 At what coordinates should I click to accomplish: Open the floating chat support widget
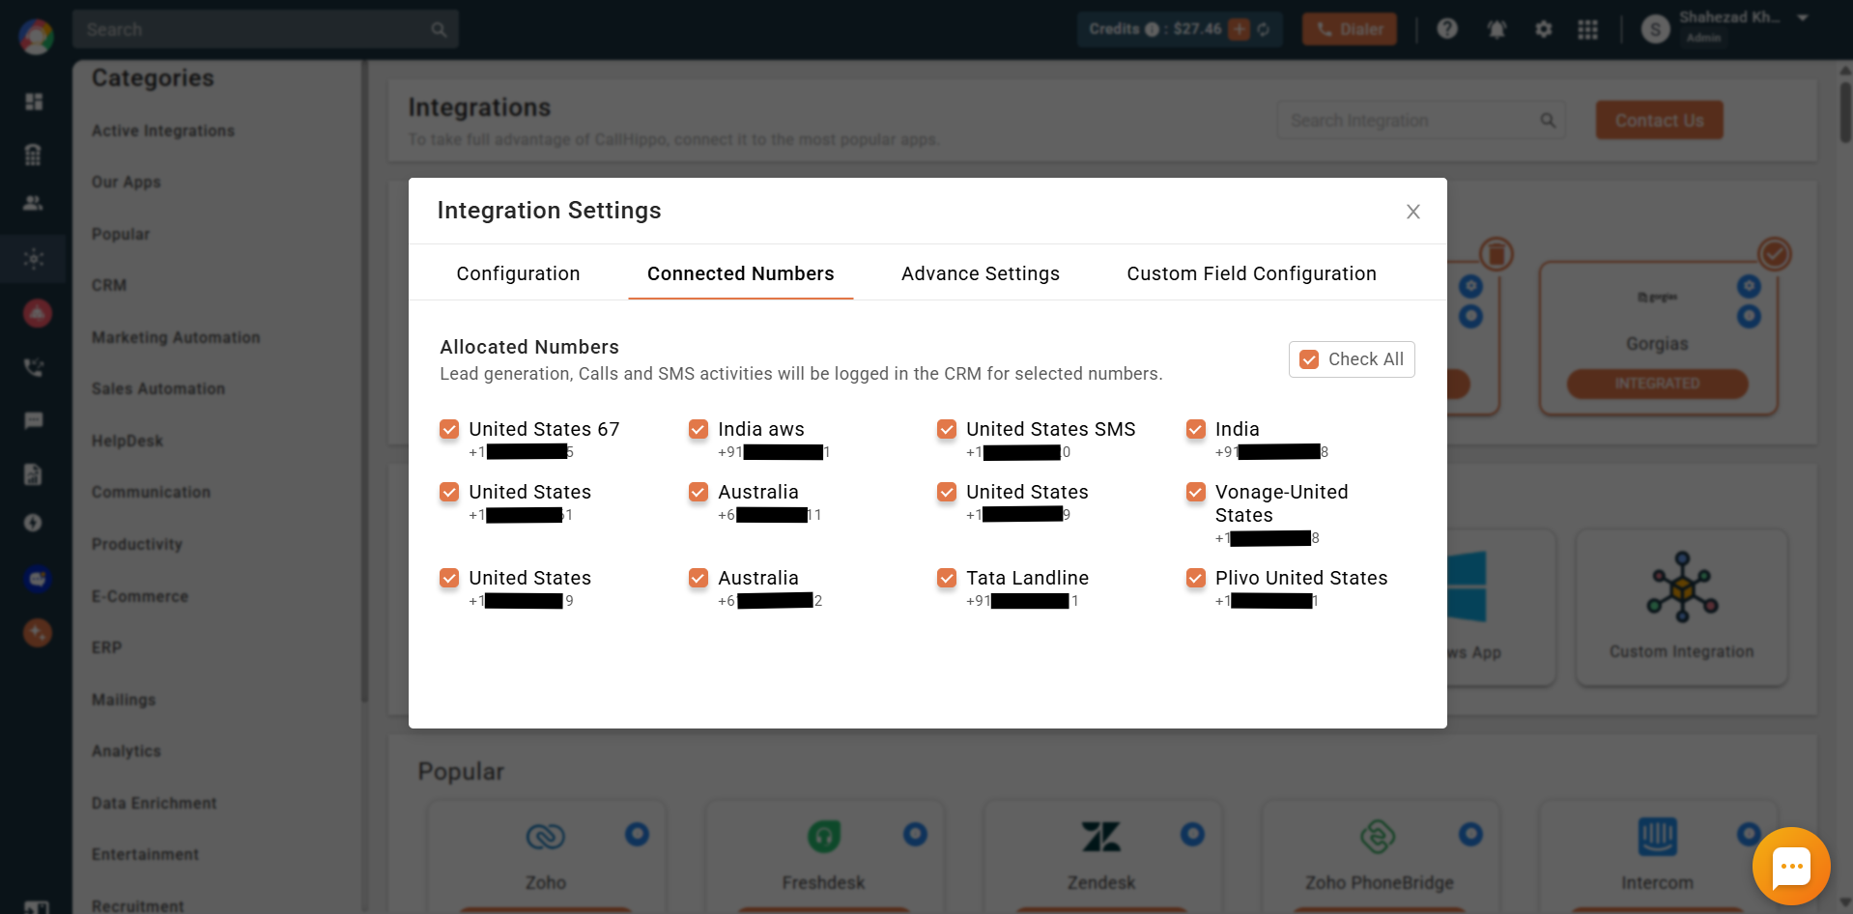tap(1791, 866)
